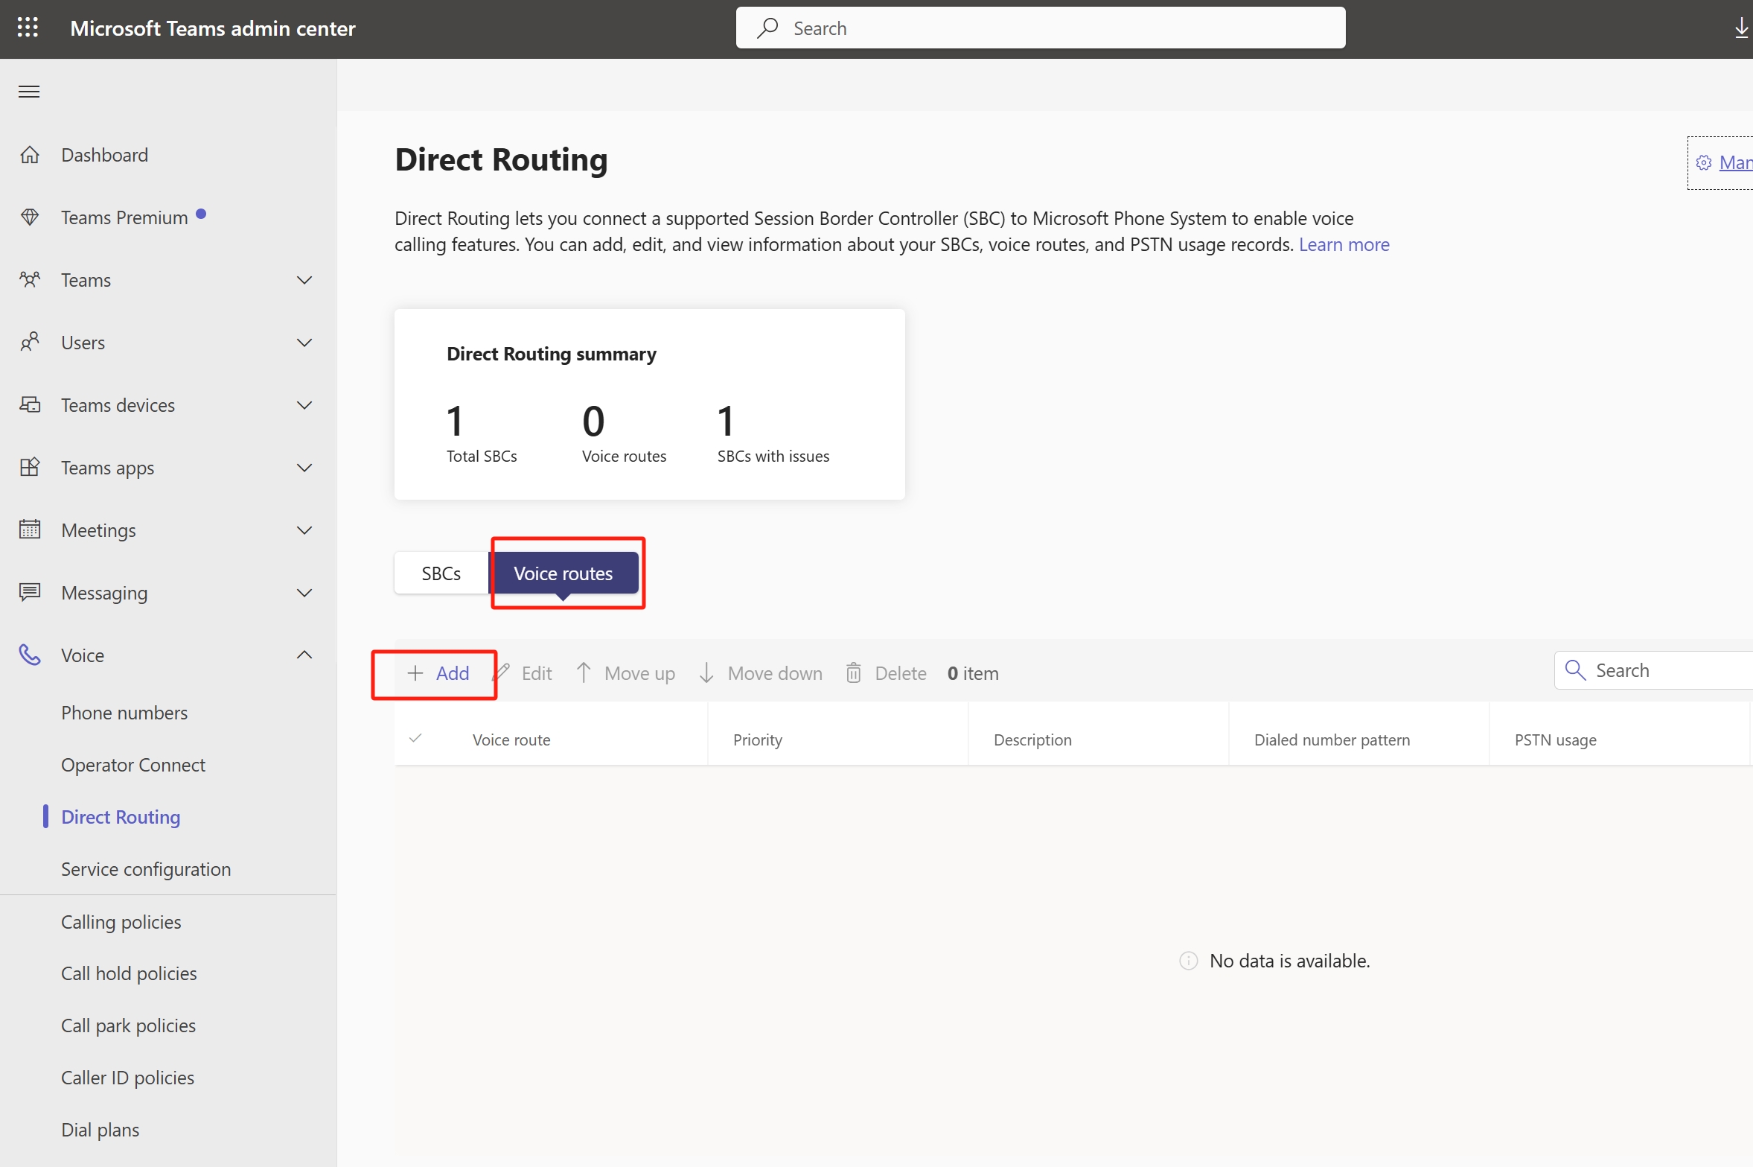
Task: Click the Messaging chat icon
Action: pos(30,593)
